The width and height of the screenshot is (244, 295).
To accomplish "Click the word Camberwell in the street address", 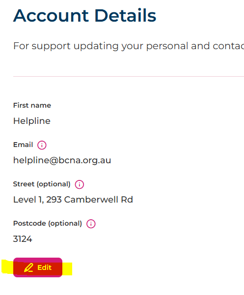I will pyautogui.click(x=91, y=200).
